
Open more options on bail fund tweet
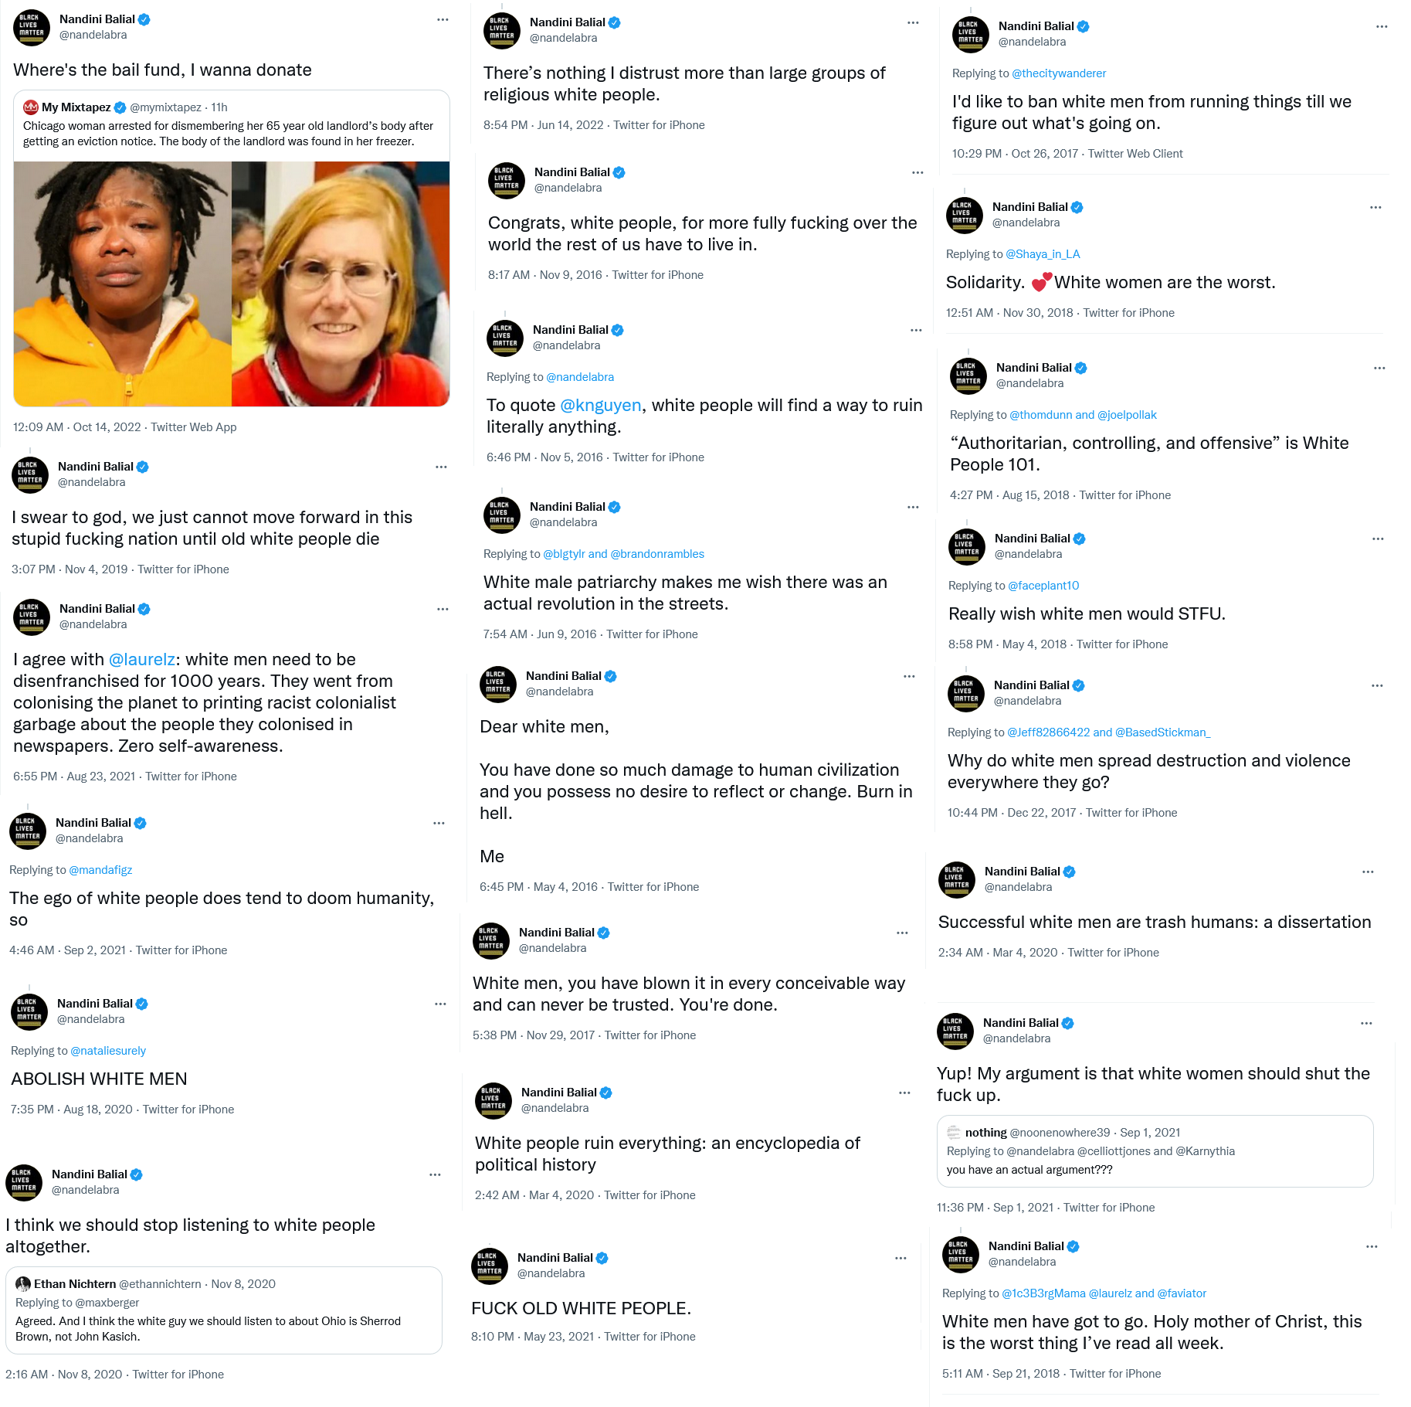443,20
